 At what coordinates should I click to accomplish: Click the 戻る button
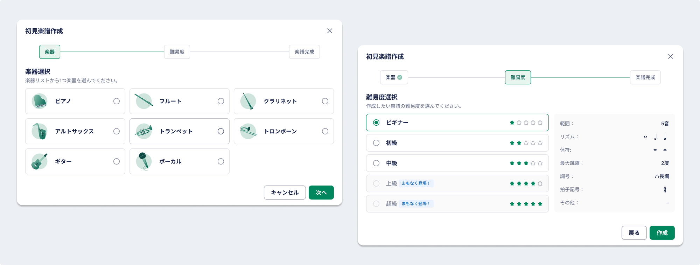(634, 233)
